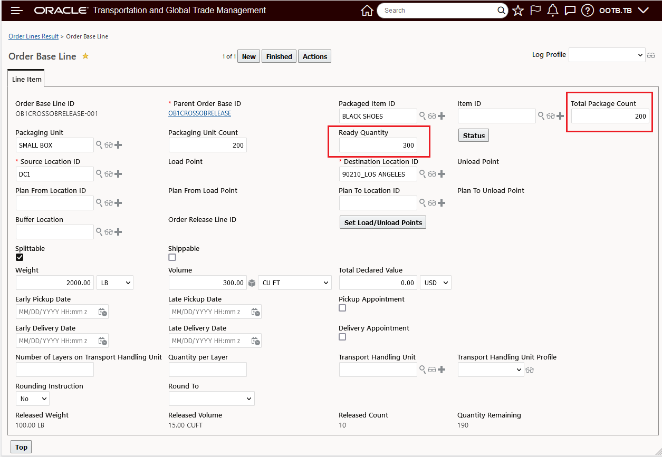Follow the Order Lines Result breadcrumb link
This screenshot has width=662, height=457.
(34, 36)
